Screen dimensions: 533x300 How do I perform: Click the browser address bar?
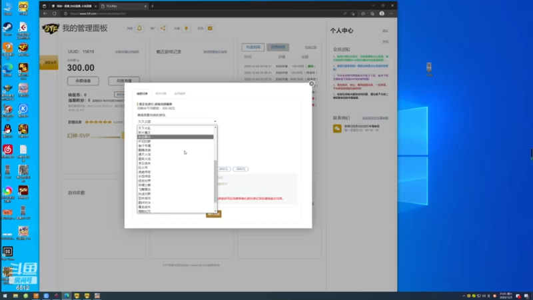pyautogui.click(x=201, y=13)
